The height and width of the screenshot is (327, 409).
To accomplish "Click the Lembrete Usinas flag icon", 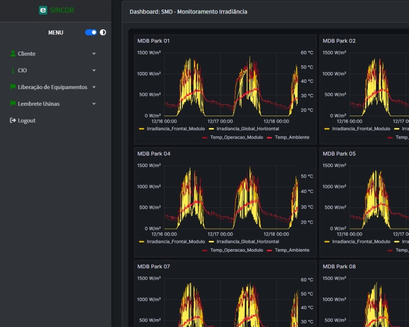I will coord(13,104).
